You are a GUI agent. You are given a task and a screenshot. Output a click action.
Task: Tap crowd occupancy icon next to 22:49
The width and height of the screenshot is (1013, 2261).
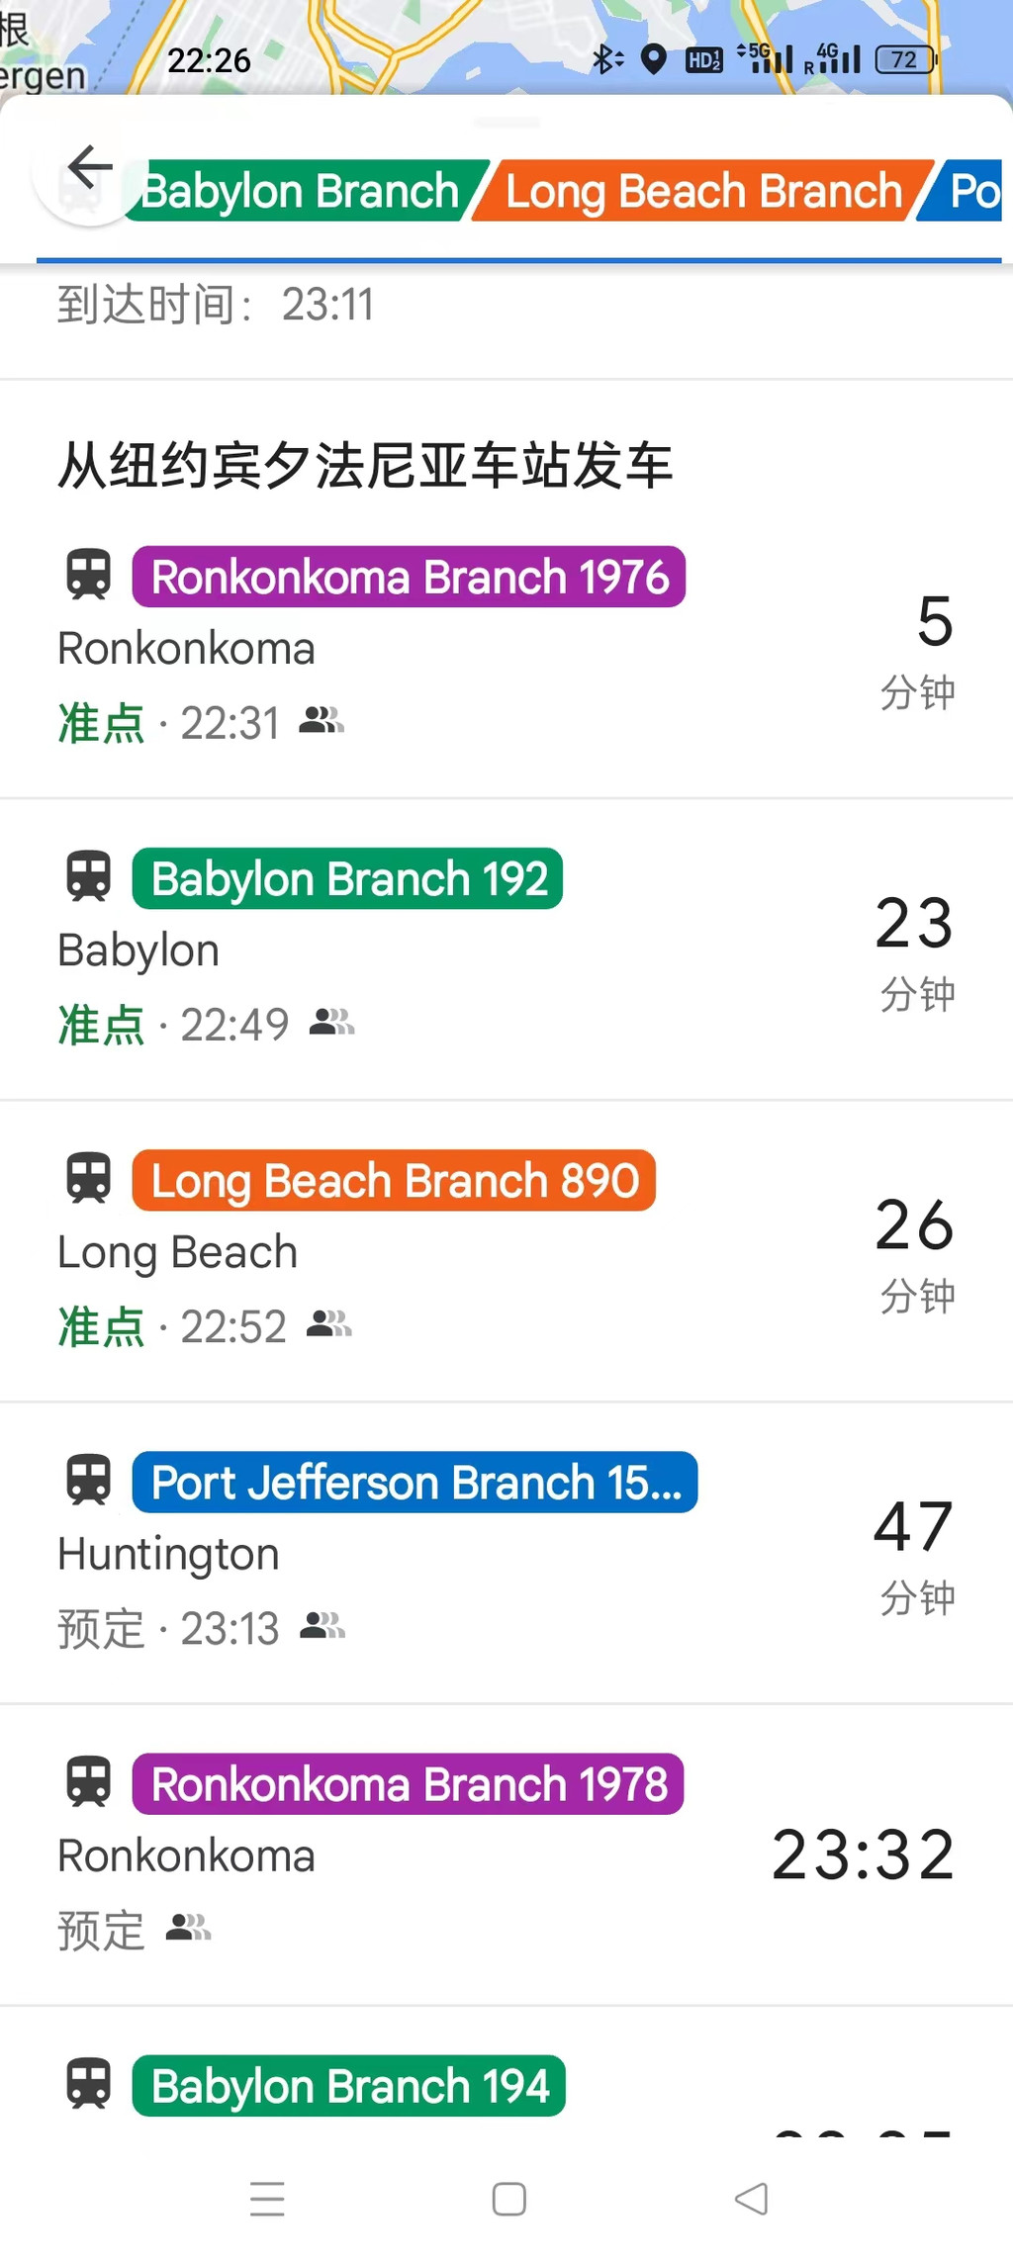[x=331, y=1022]
